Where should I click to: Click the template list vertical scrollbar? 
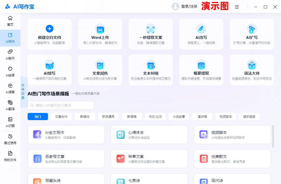pos(273,136)
